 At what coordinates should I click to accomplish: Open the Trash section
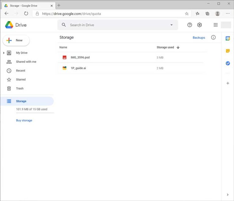click(19, 88)
